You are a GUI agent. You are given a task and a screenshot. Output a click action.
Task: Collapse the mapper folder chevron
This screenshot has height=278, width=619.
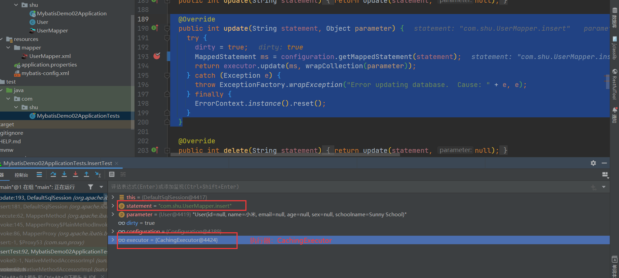point(8,47)
